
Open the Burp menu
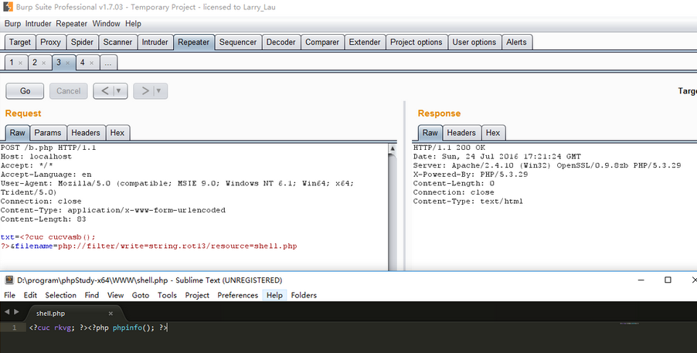click(12, 24)
